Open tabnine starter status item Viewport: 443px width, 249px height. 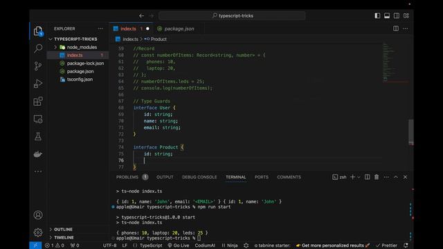pos(272,246)
